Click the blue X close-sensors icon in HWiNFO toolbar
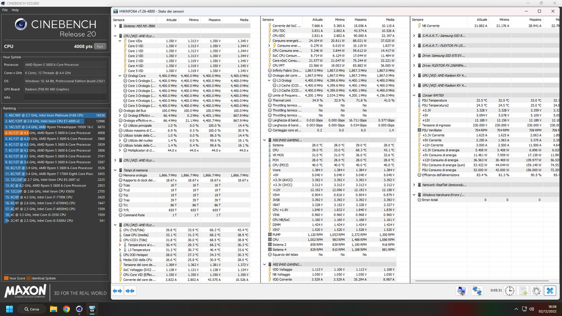 pos(550,291)
